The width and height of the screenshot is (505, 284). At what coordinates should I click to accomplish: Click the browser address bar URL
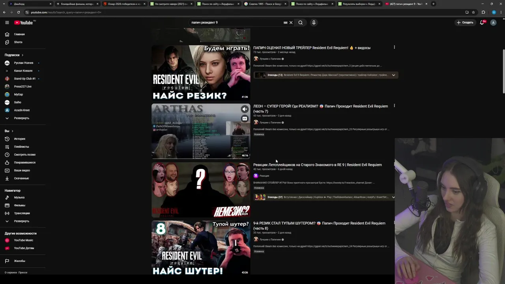coord(66,12)
